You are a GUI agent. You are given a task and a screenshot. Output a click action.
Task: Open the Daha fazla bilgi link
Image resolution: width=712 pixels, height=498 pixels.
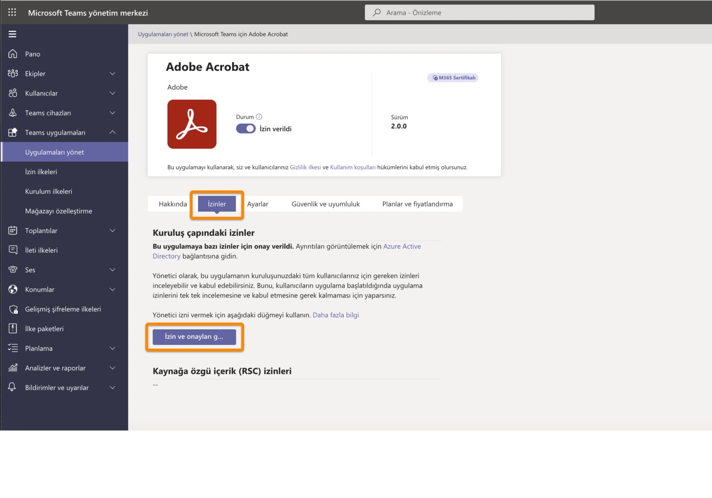[x=336, y=315]
